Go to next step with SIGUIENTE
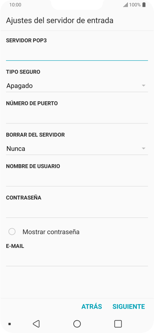This screenshot has height=333, width=154. 129,306
